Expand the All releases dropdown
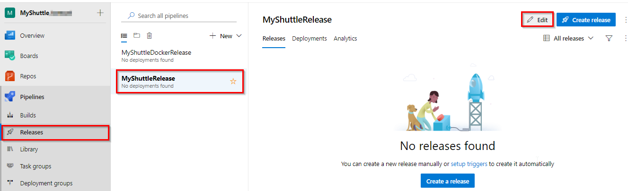The width and height of the screenshot is (628, 191). point(568,38)
